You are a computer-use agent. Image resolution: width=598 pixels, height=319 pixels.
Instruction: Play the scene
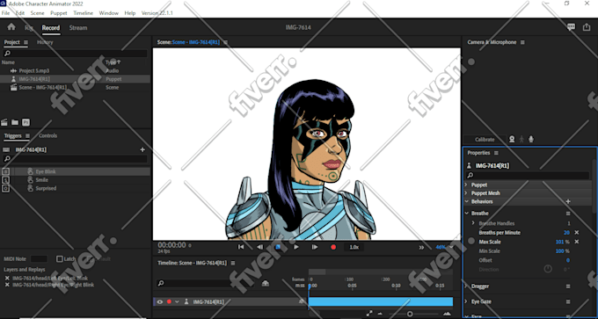tap(296, 247)
